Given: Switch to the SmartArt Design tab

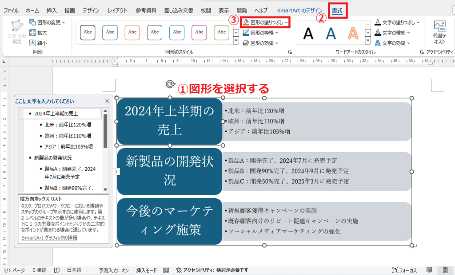Looking at the screenshot, I should pos(299,11).
